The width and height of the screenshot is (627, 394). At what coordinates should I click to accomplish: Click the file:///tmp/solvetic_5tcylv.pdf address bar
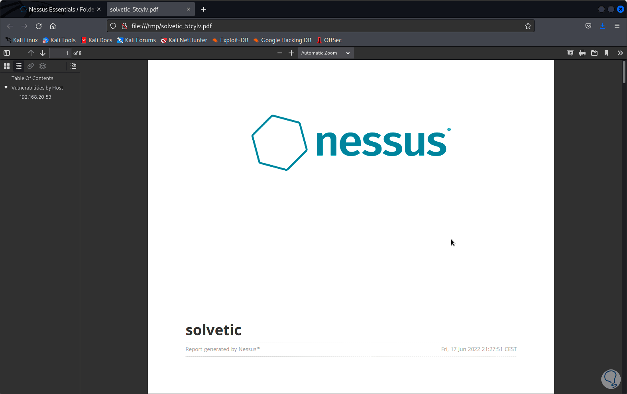[320, 26]
